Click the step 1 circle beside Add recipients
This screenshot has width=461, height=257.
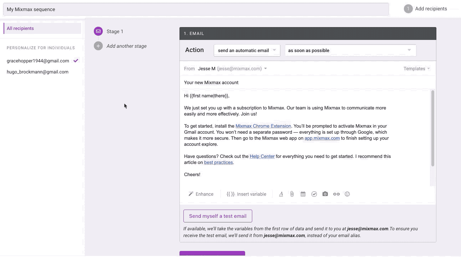click(x=408, y=9)
